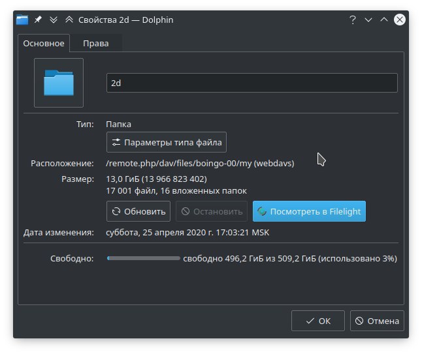Click the modification date суббота, 25 апреля
The width and height of the screenshot is (422, 354).
187,232
